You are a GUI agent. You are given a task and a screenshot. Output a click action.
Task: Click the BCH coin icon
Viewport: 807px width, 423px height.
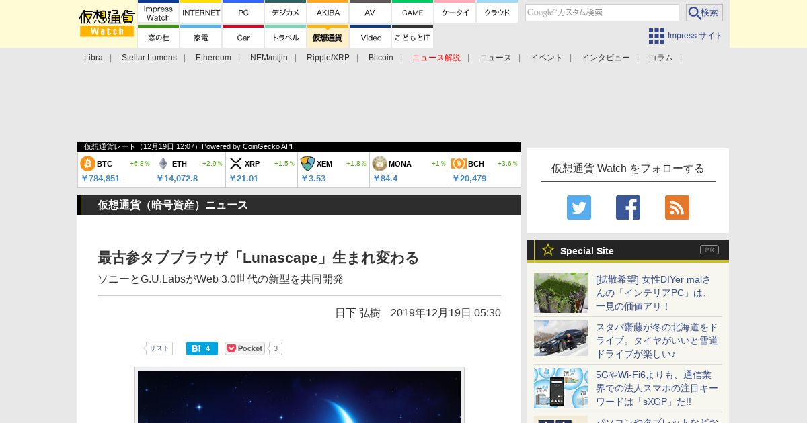coord(459,164)
